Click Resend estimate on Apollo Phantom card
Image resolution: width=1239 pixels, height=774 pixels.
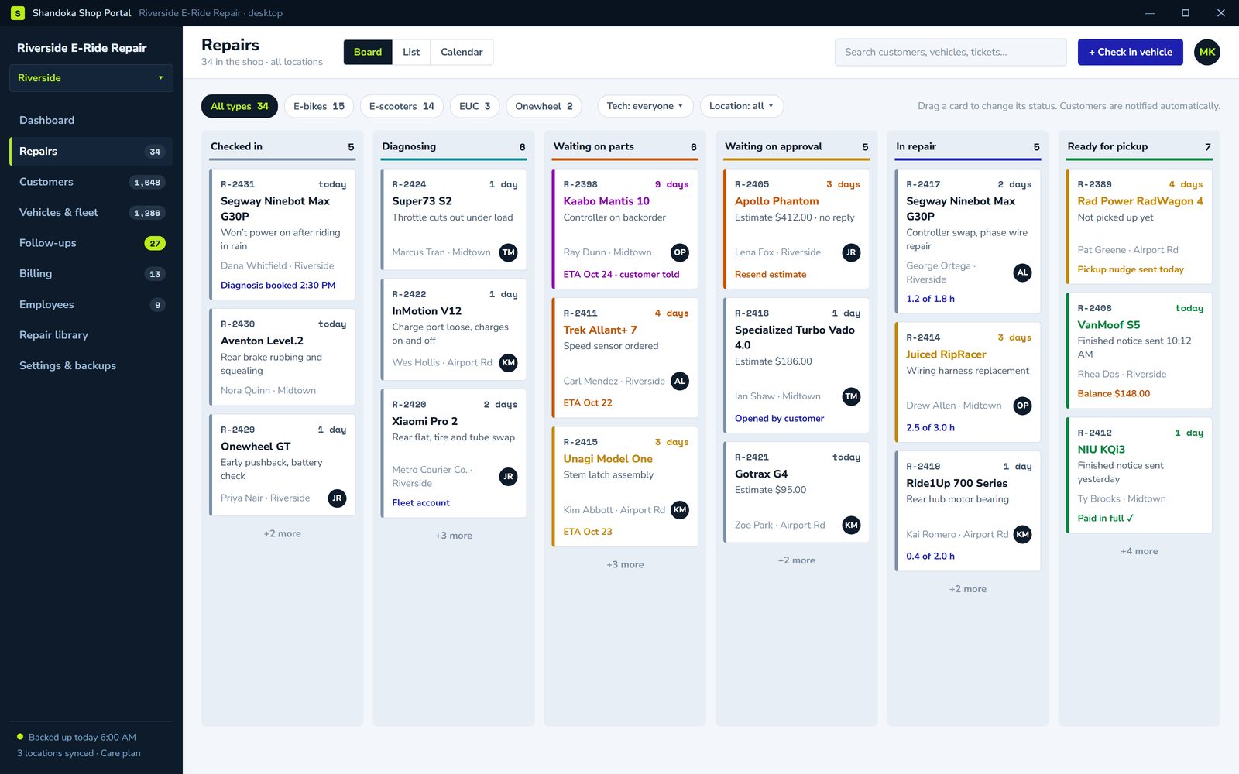point(771,275)
